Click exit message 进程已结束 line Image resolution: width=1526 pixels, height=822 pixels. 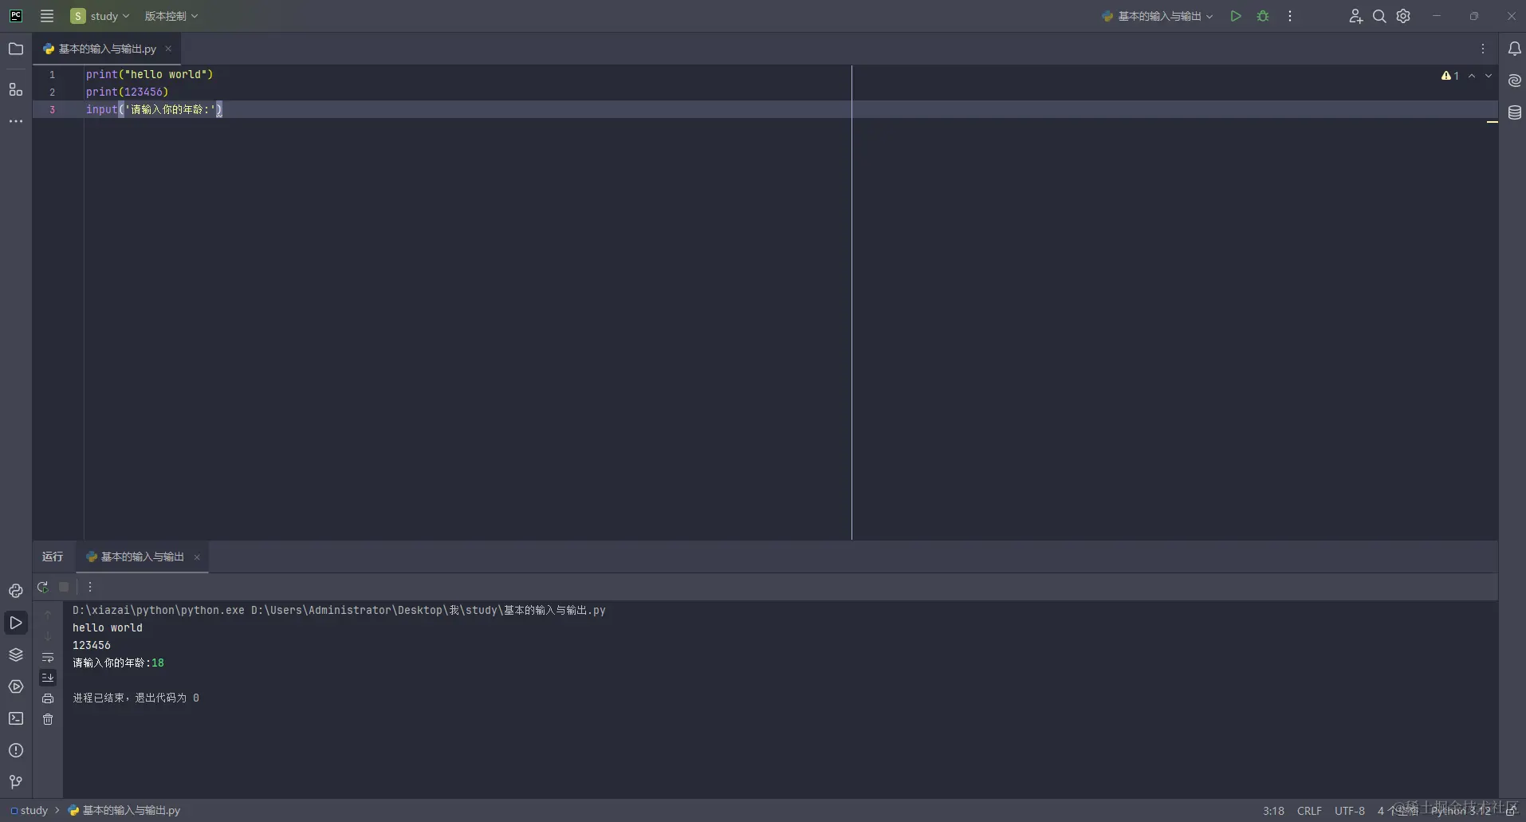[136, 698]
